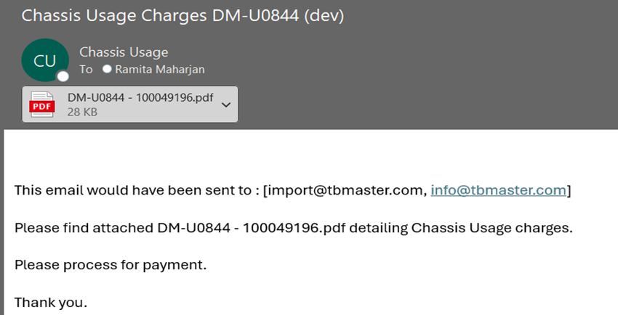Viewport: 618px width, 315px height.
Task: Click the dark gray left edge of message pane
Action: pos(2,222)
